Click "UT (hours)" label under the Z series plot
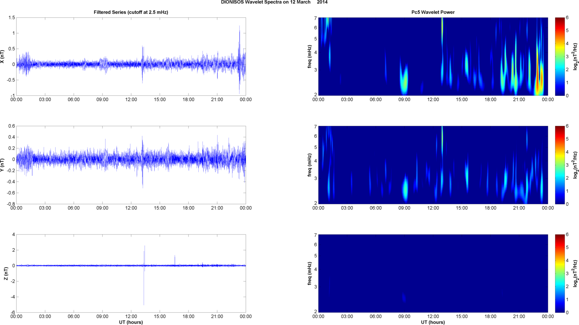579x325 pixels. [131, 322]
